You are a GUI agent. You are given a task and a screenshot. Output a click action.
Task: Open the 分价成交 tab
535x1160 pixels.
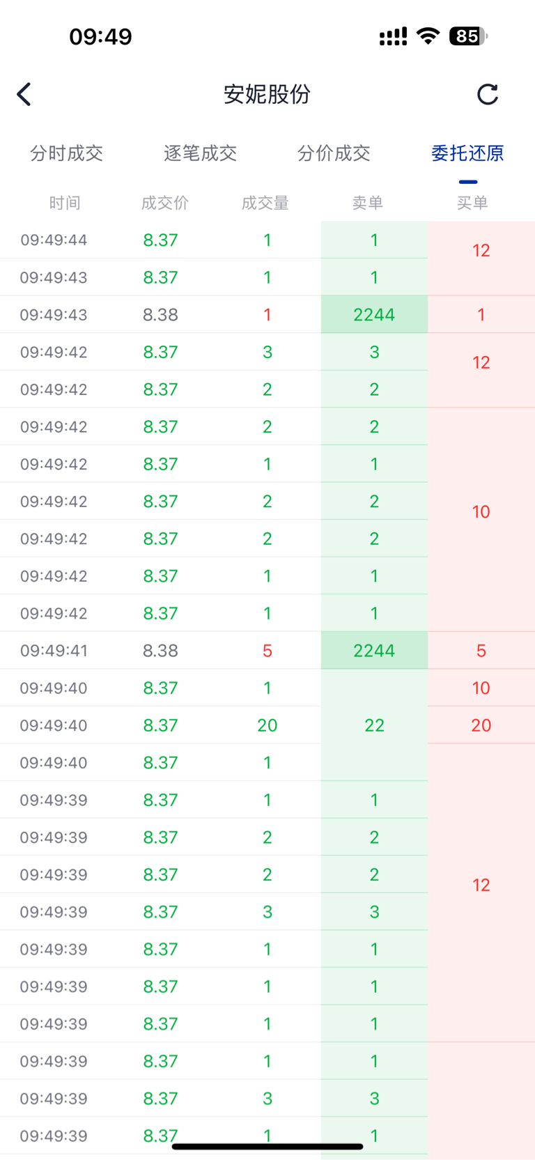click(334, 153)
